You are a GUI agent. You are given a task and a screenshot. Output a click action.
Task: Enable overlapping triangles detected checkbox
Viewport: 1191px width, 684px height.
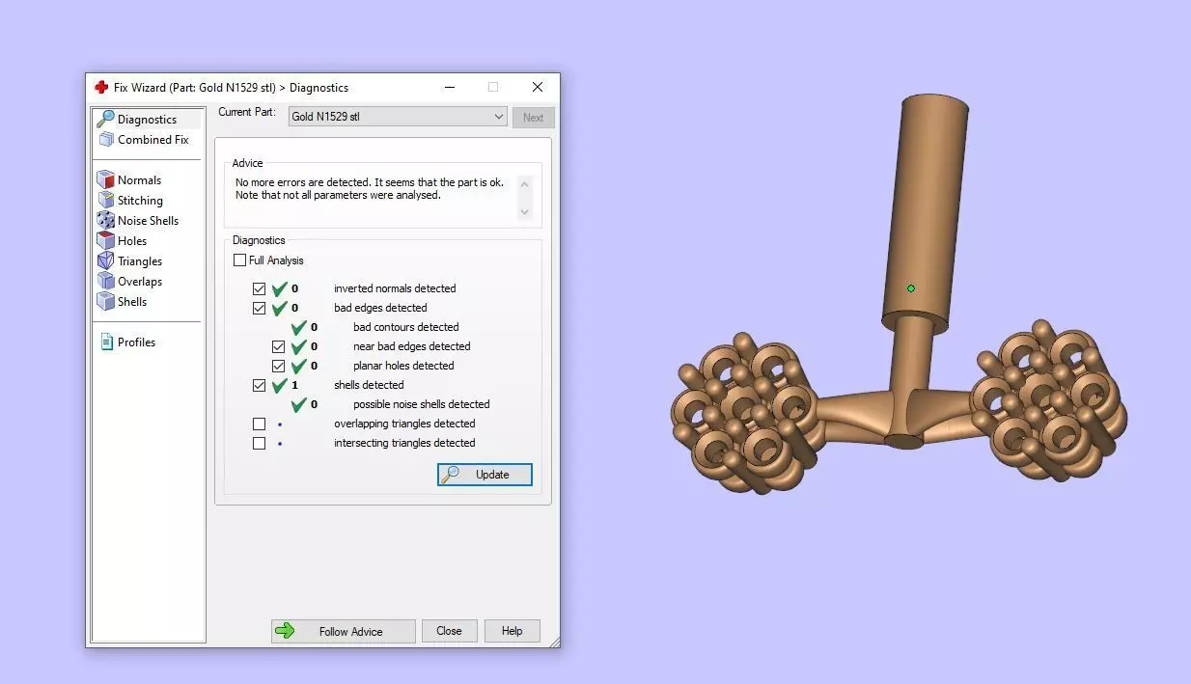click(x=259, y=424)
